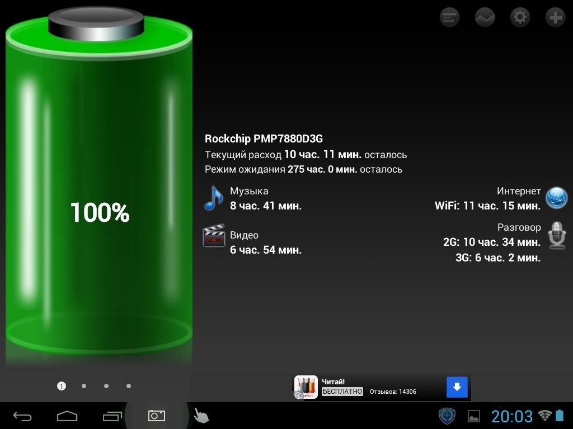Screen dimensions: 573x429
Task: Take a screenshot with camera icon
Action: (x=156, y=416)
